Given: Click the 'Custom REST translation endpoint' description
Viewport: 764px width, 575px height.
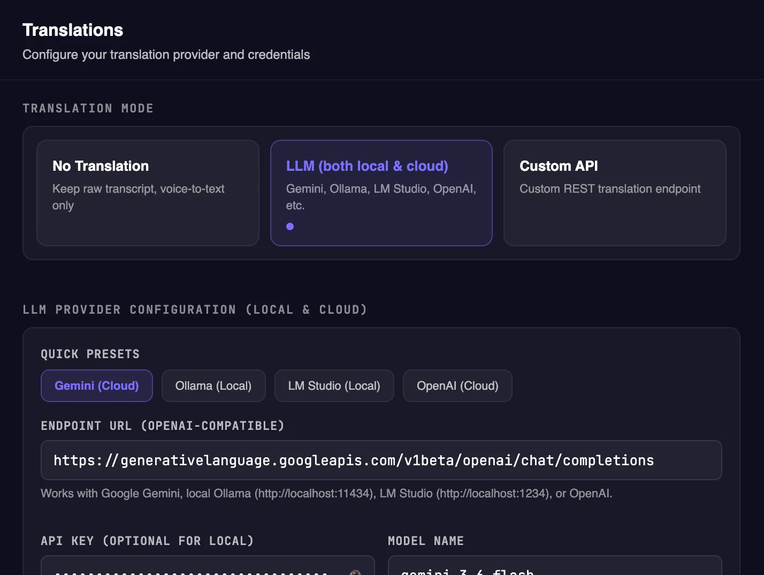Looking at the screenshot, I should click(610, 188).
